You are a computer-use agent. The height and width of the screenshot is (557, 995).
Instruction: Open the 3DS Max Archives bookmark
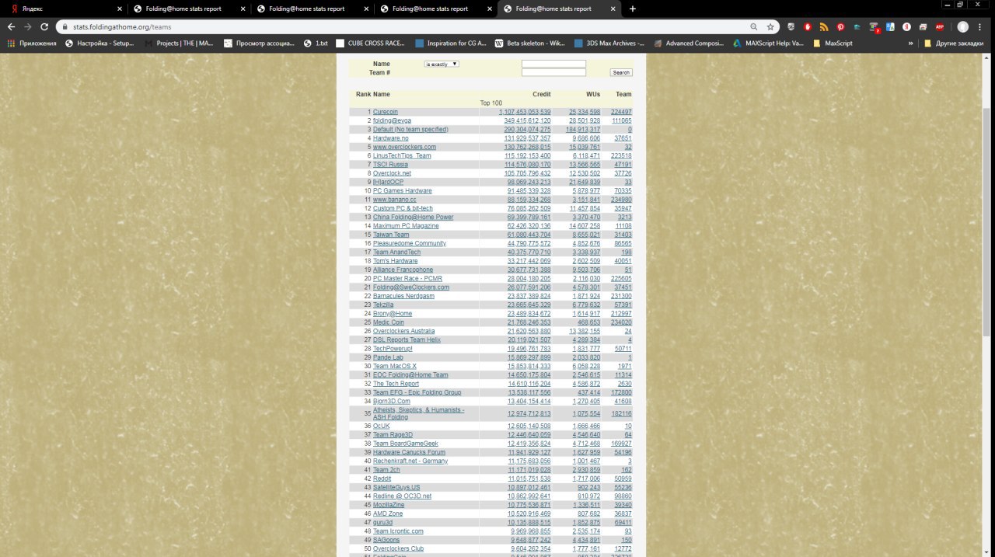tap(609, 44)
